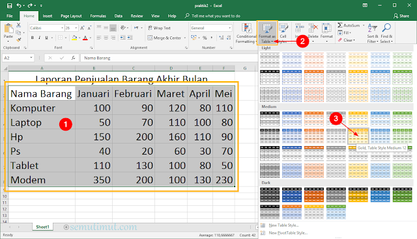
Task: Open the font name Calibri dropdown
Action: pos(63,28)
